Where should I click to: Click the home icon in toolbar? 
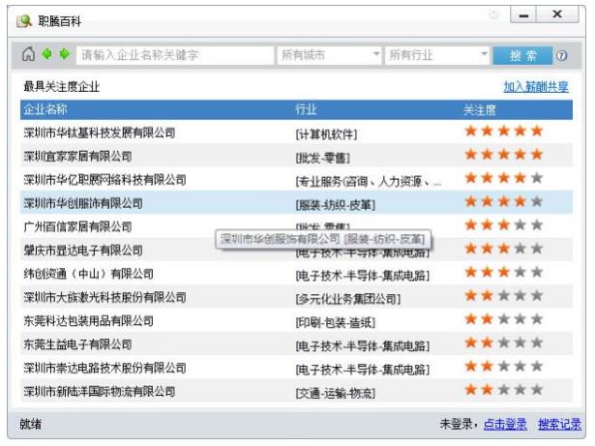click(28, 55)
